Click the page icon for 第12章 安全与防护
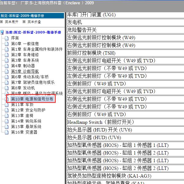This screenshot has width=184, height=184. [x=7, y=110]
